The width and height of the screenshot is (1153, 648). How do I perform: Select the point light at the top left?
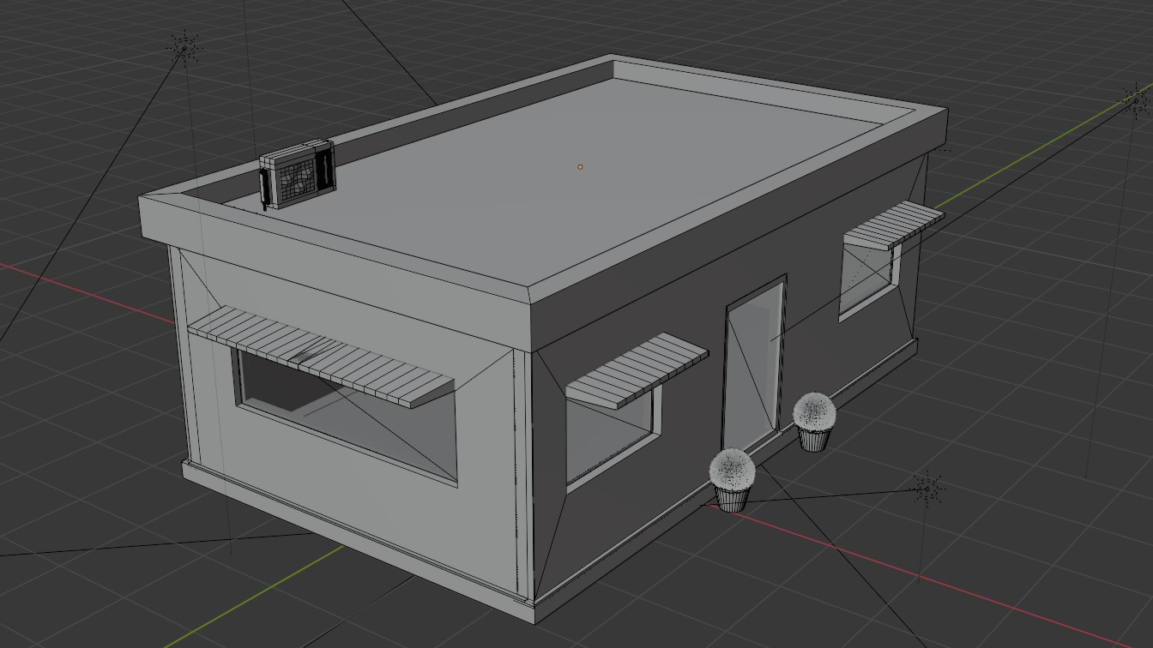184,47
